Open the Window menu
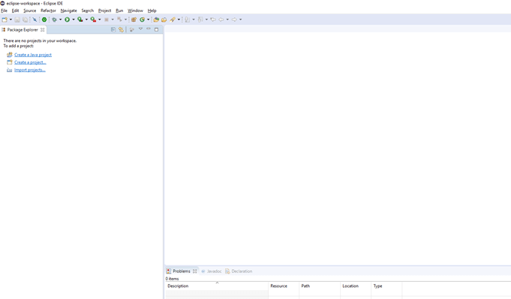 [135, 10]
